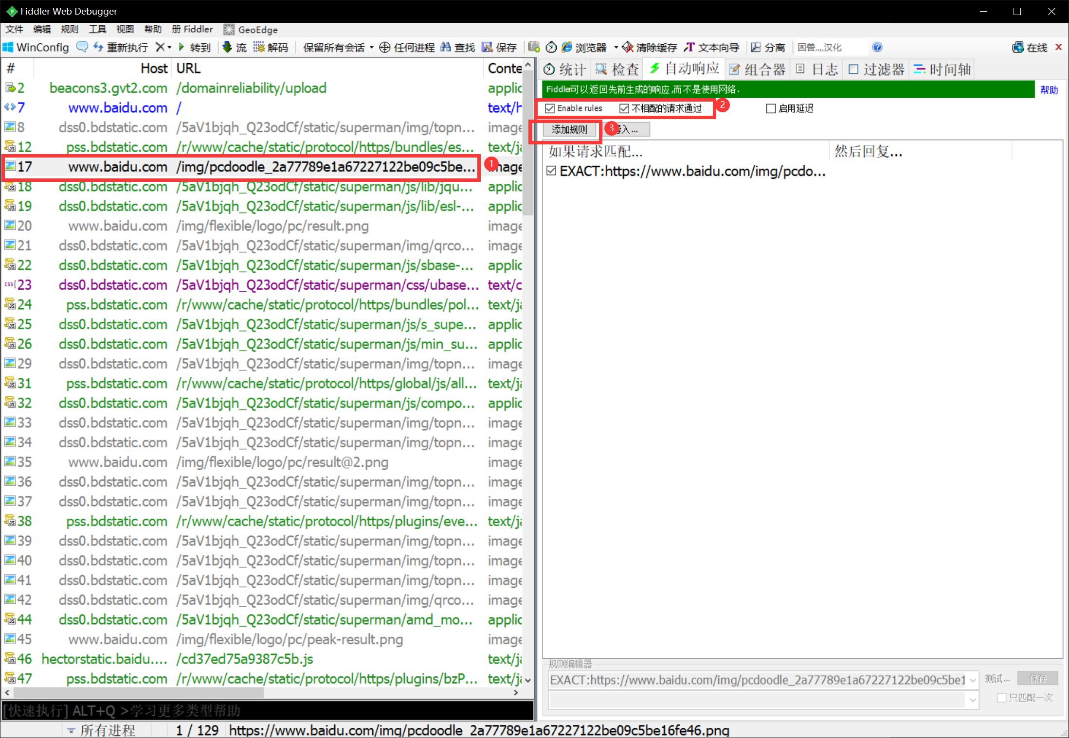Screen dimensions: 1069x738
Task: Uncheck the EXACT baidu rule checkbox
Action: (x=551, y=171)
